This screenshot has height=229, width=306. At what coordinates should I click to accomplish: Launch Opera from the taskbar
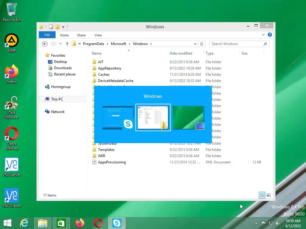98,223
